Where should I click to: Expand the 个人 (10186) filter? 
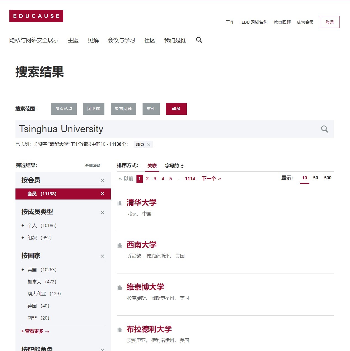[x=23, y=225]
